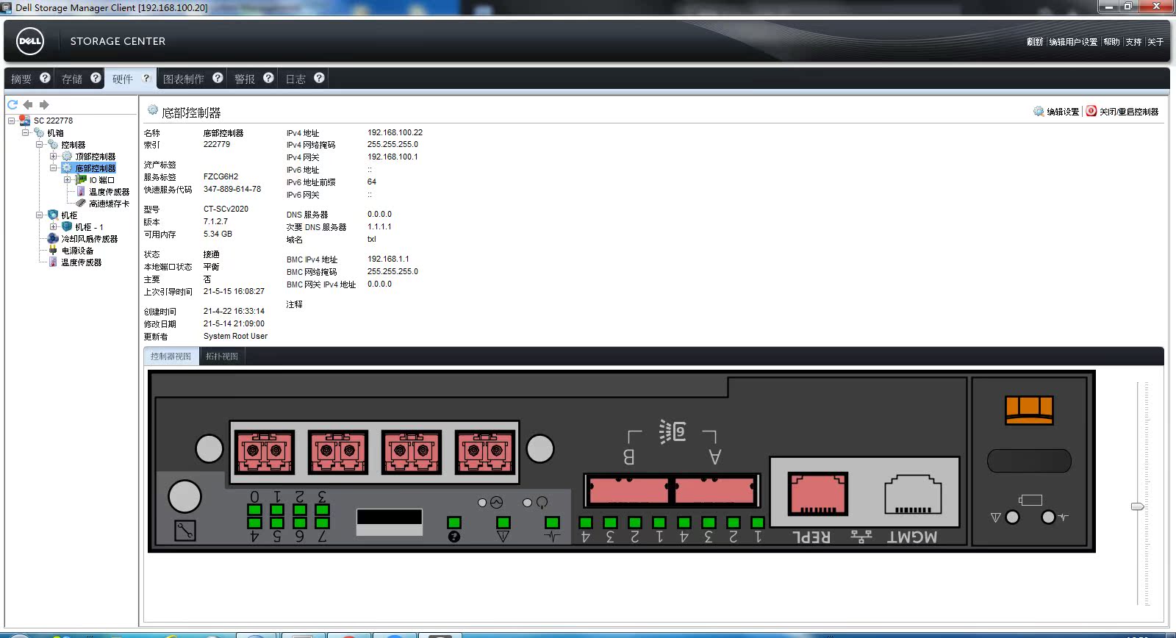Viewport: 1176px width, 638px height.
Task: Click the express service code 347-889-614-78
Action: click(232, 189)
